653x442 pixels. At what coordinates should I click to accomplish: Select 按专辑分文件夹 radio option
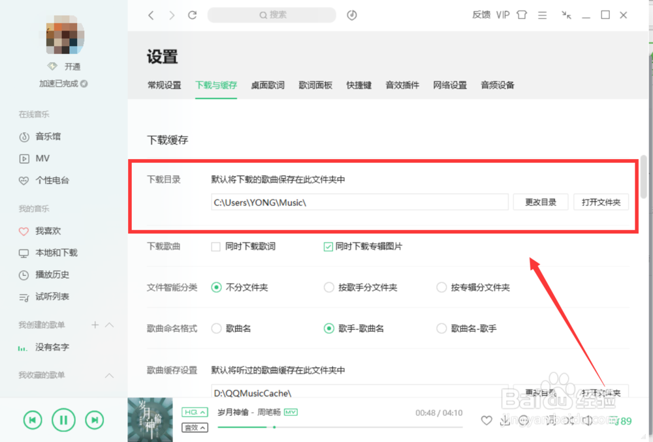coord(441,287)
